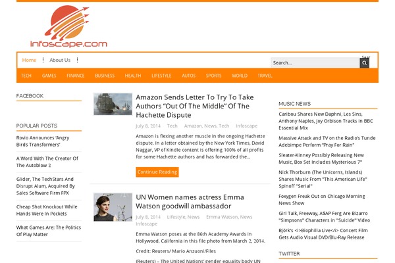Image resolution: width=395 pixels, height=263 pixels.
Task: Click the search magnifier icon button
Action: pyautogui.click(x=364, y=62)
